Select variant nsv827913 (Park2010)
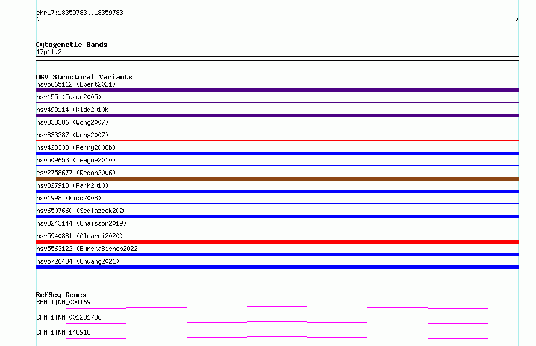Screen dimensions: 536x346 [x=72, y=185]
